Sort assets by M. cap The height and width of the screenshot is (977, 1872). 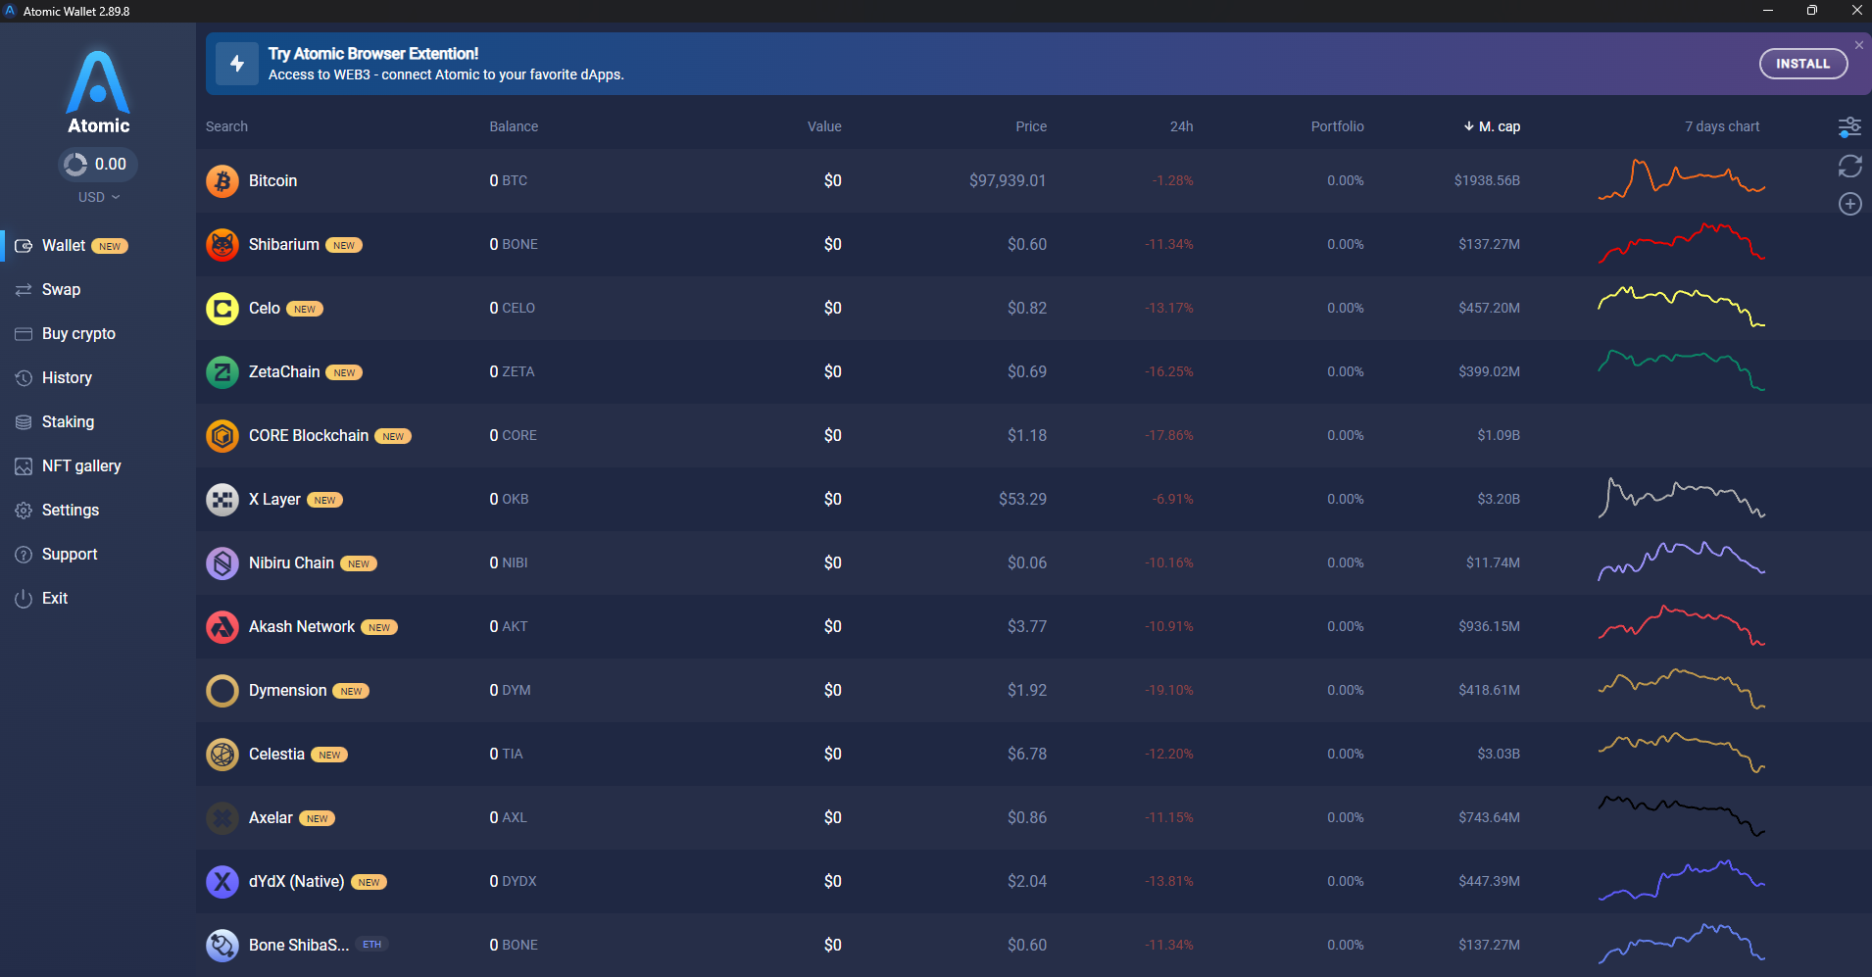point(1492,126)
